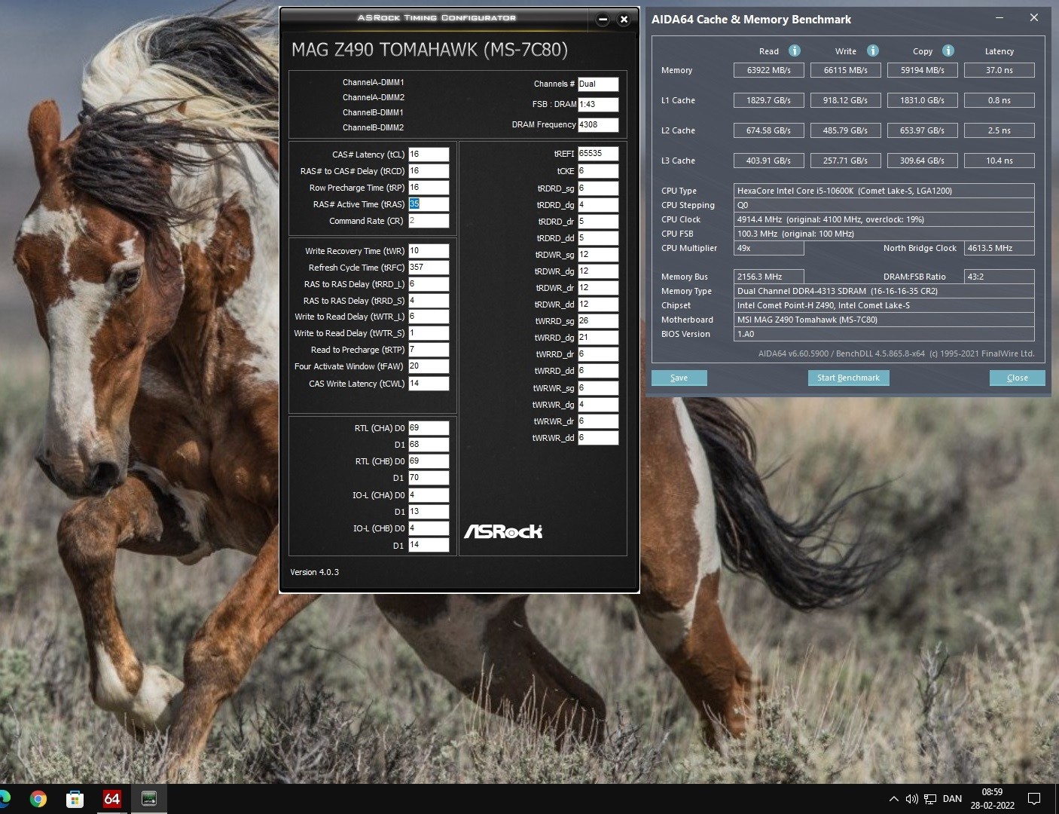Click Memory Read result 63922 MB/s
Image resolution: width=1059 pixels, height=814 pixels.
point(769,70)
